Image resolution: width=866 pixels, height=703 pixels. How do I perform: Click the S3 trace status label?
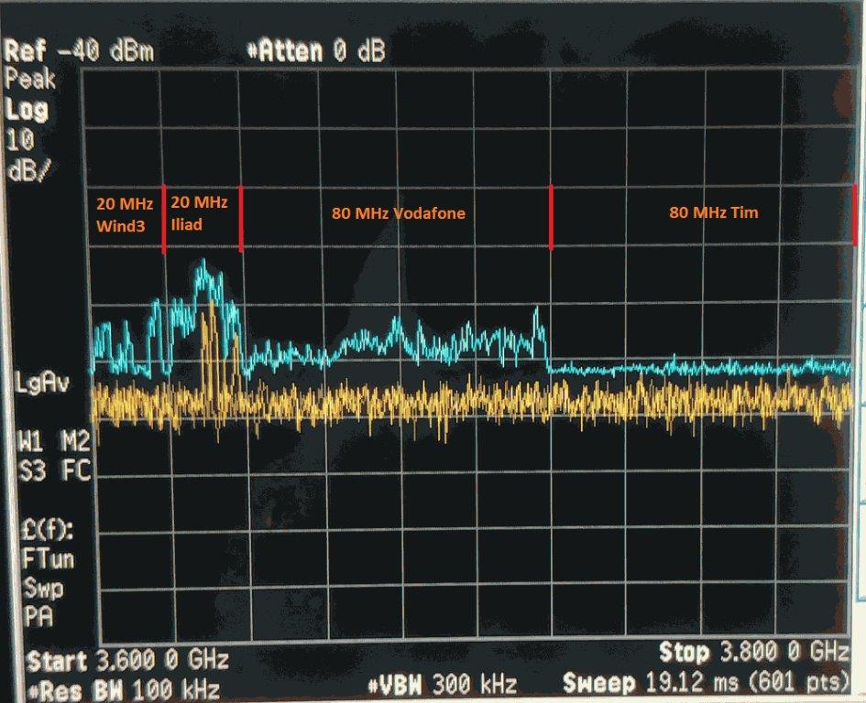tap(32, 471)
